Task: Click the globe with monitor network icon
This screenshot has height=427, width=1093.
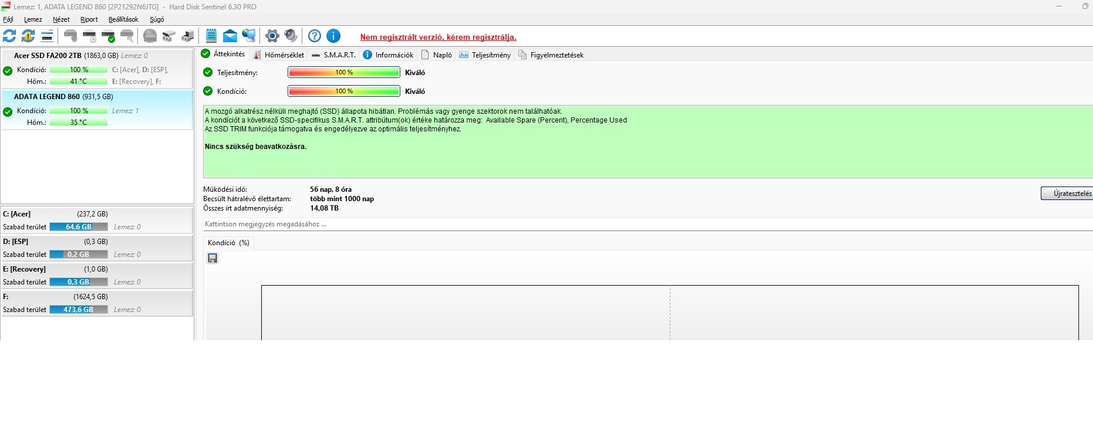Action: point(249,36)
